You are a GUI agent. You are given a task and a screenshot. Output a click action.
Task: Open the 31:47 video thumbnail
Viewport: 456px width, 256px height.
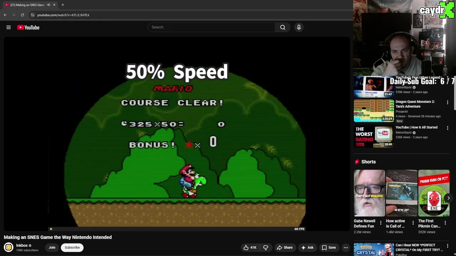374,87
